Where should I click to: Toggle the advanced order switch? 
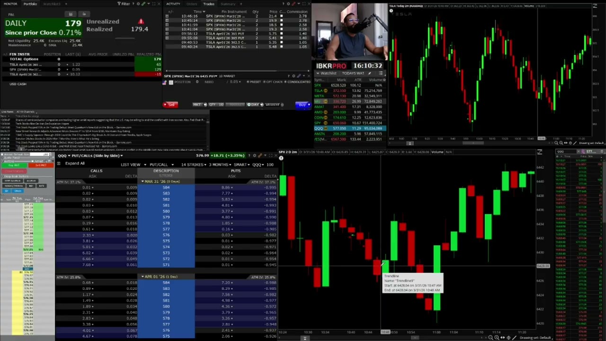click(282, 105)
